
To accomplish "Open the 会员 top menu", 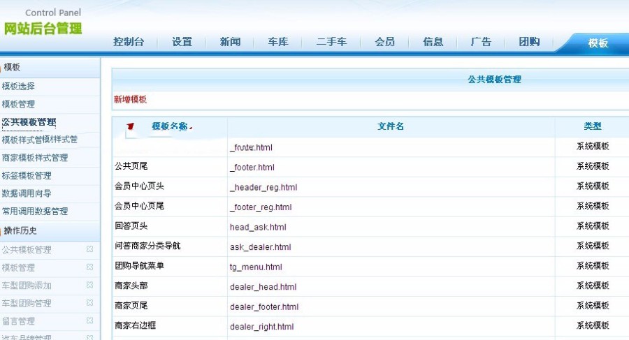I will 384,42.
